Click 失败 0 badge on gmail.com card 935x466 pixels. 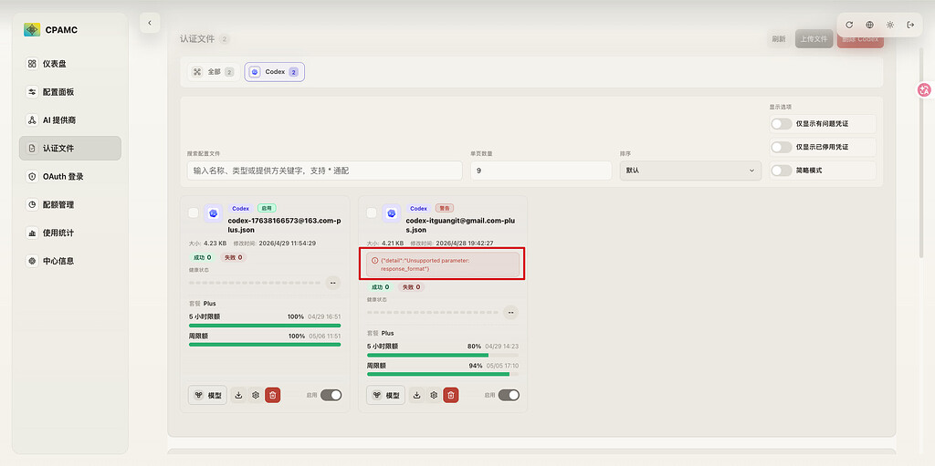(412, 287)
